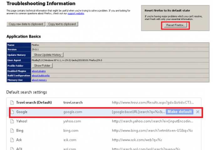
Task: Click the User Agent row header
Action: pyautogui.click(x=19, y=60)
